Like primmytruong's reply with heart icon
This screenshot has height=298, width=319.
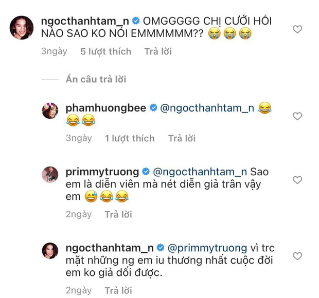tap(297, 180)
